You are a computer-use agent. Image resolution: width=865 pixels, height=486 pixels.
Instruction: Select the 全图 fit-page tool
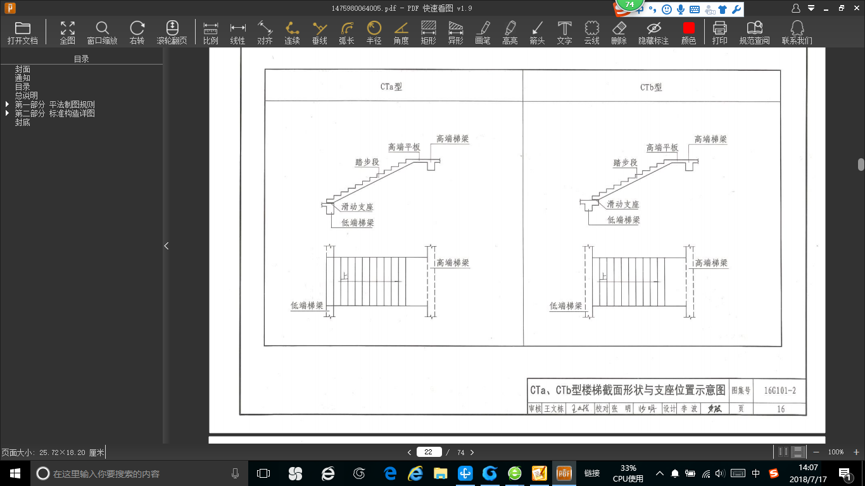[x=67, y=32]
